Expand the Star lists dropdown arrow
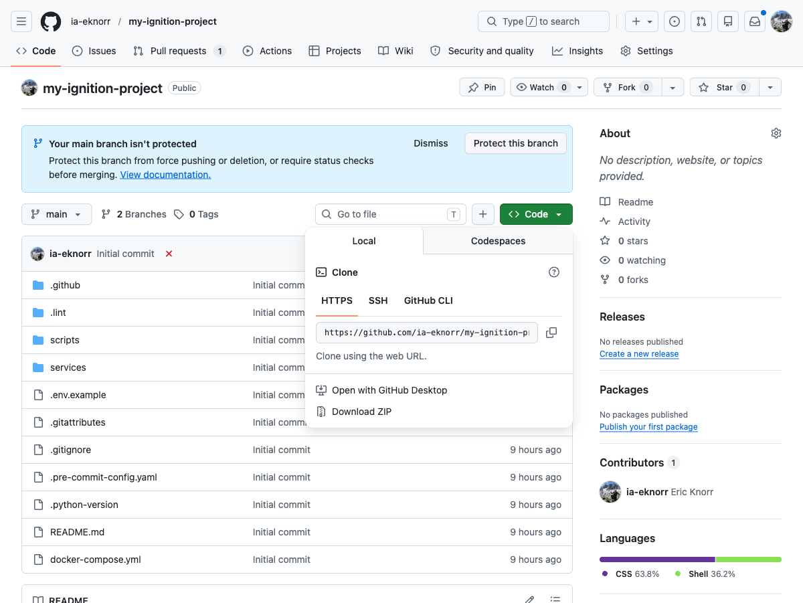This screenshot has width=803, height=603. click(x=770, y=88)
